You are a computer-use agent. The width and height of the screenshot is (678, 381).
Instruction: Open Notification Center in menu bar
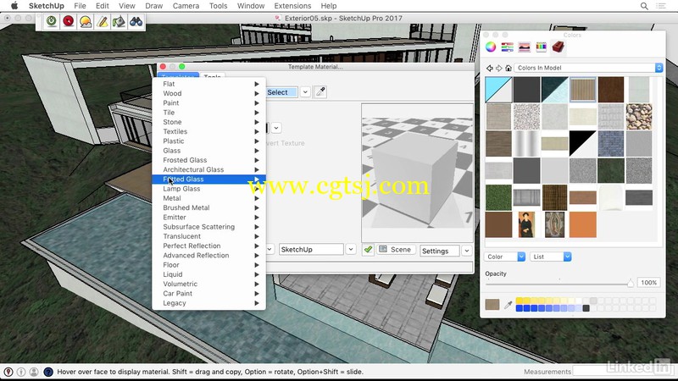click(661, 6)
